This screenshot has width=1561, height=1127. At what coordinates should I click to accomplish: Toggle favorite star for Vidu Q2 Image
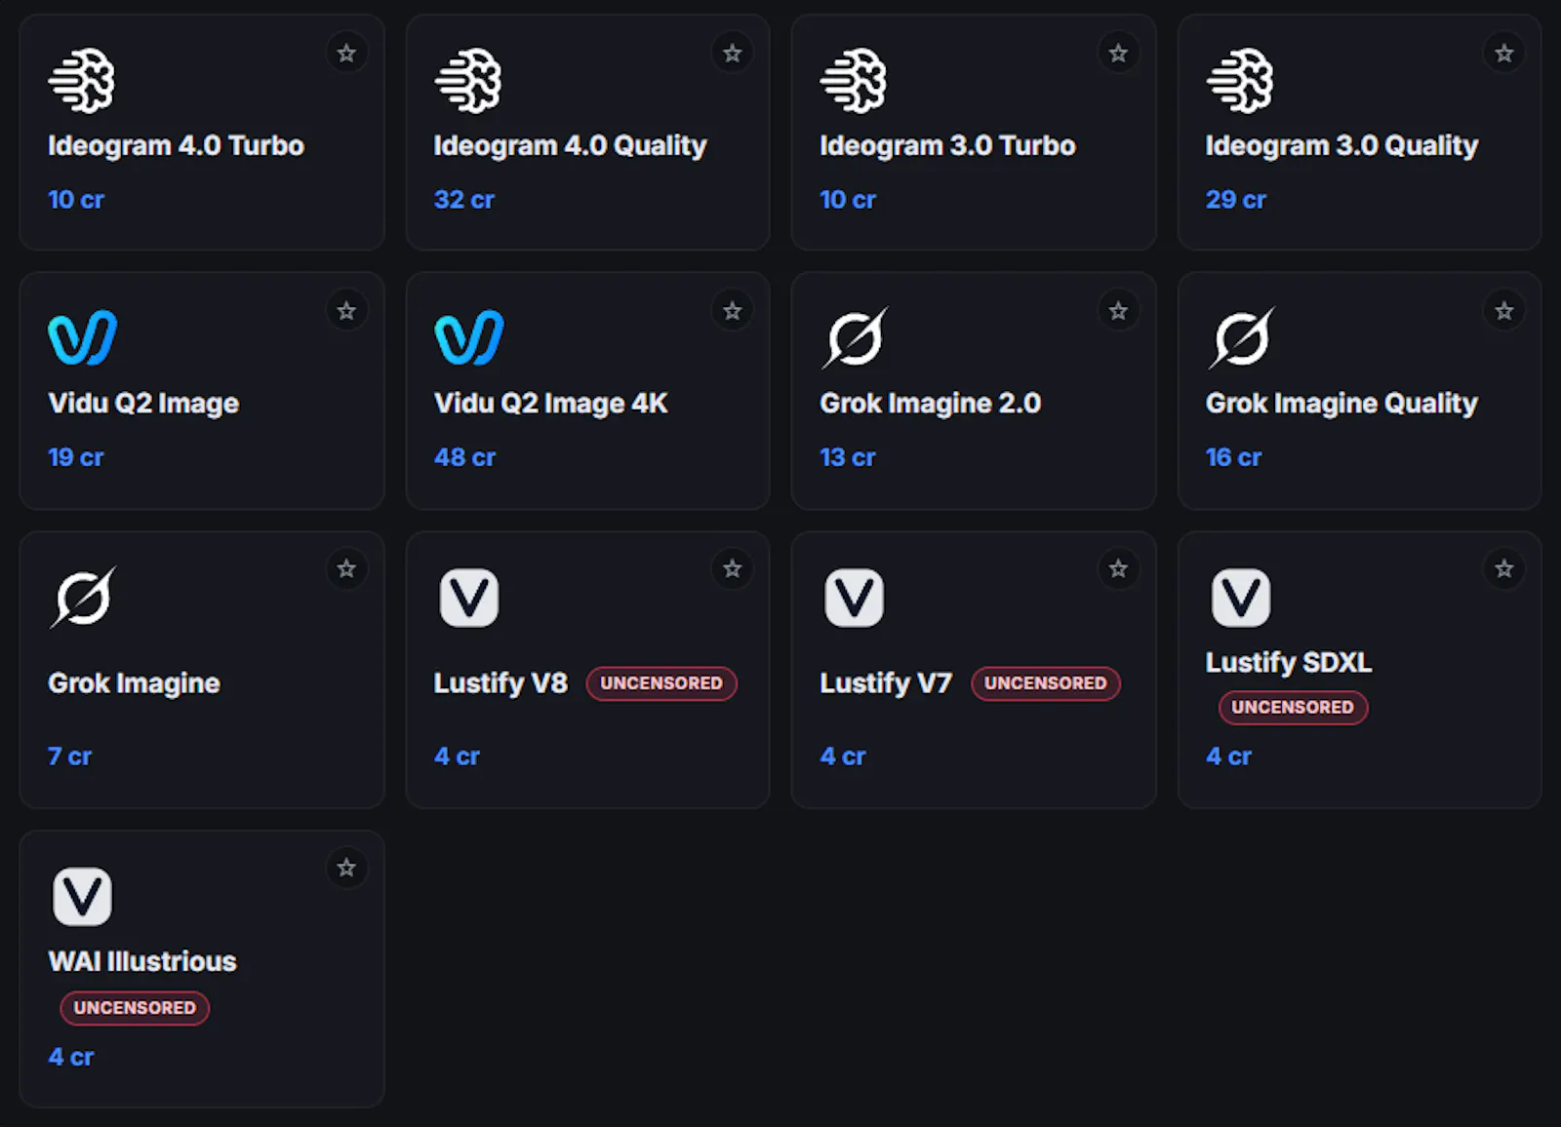[x=346, y=311]
